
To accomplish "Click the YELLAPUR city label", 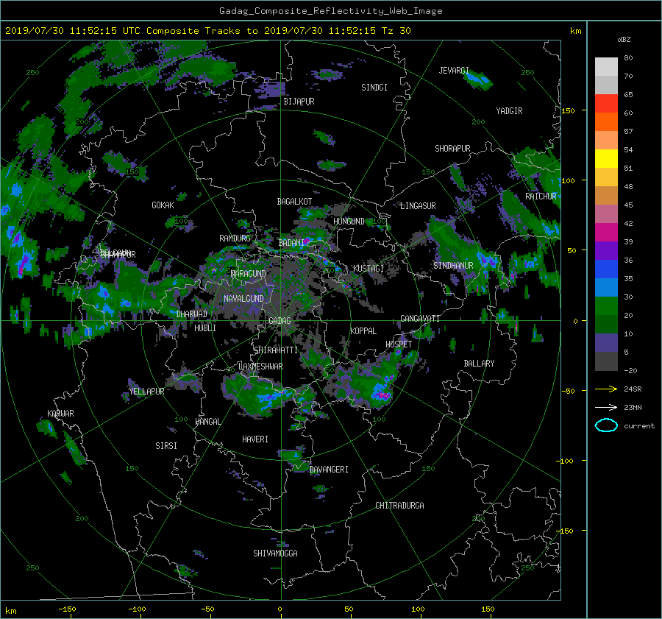I will pos(146,392).
